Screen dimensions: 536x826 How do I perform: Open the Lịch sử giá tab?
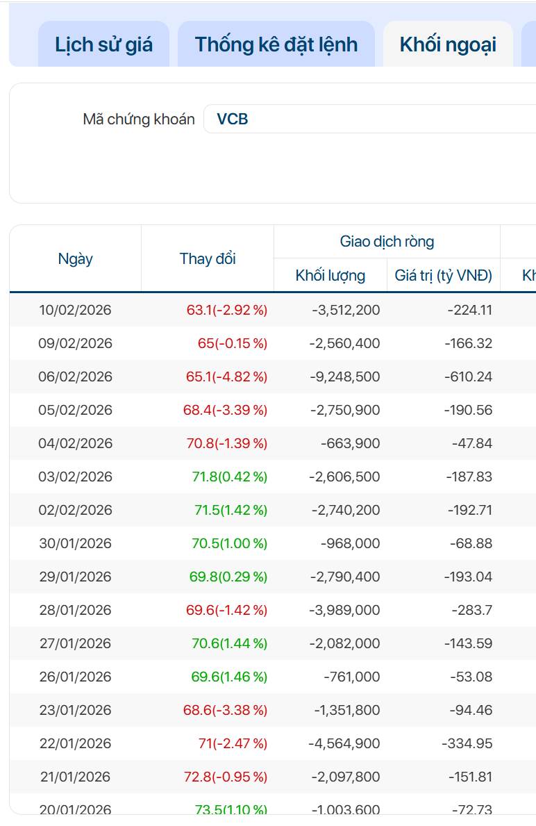pos(103,44)
